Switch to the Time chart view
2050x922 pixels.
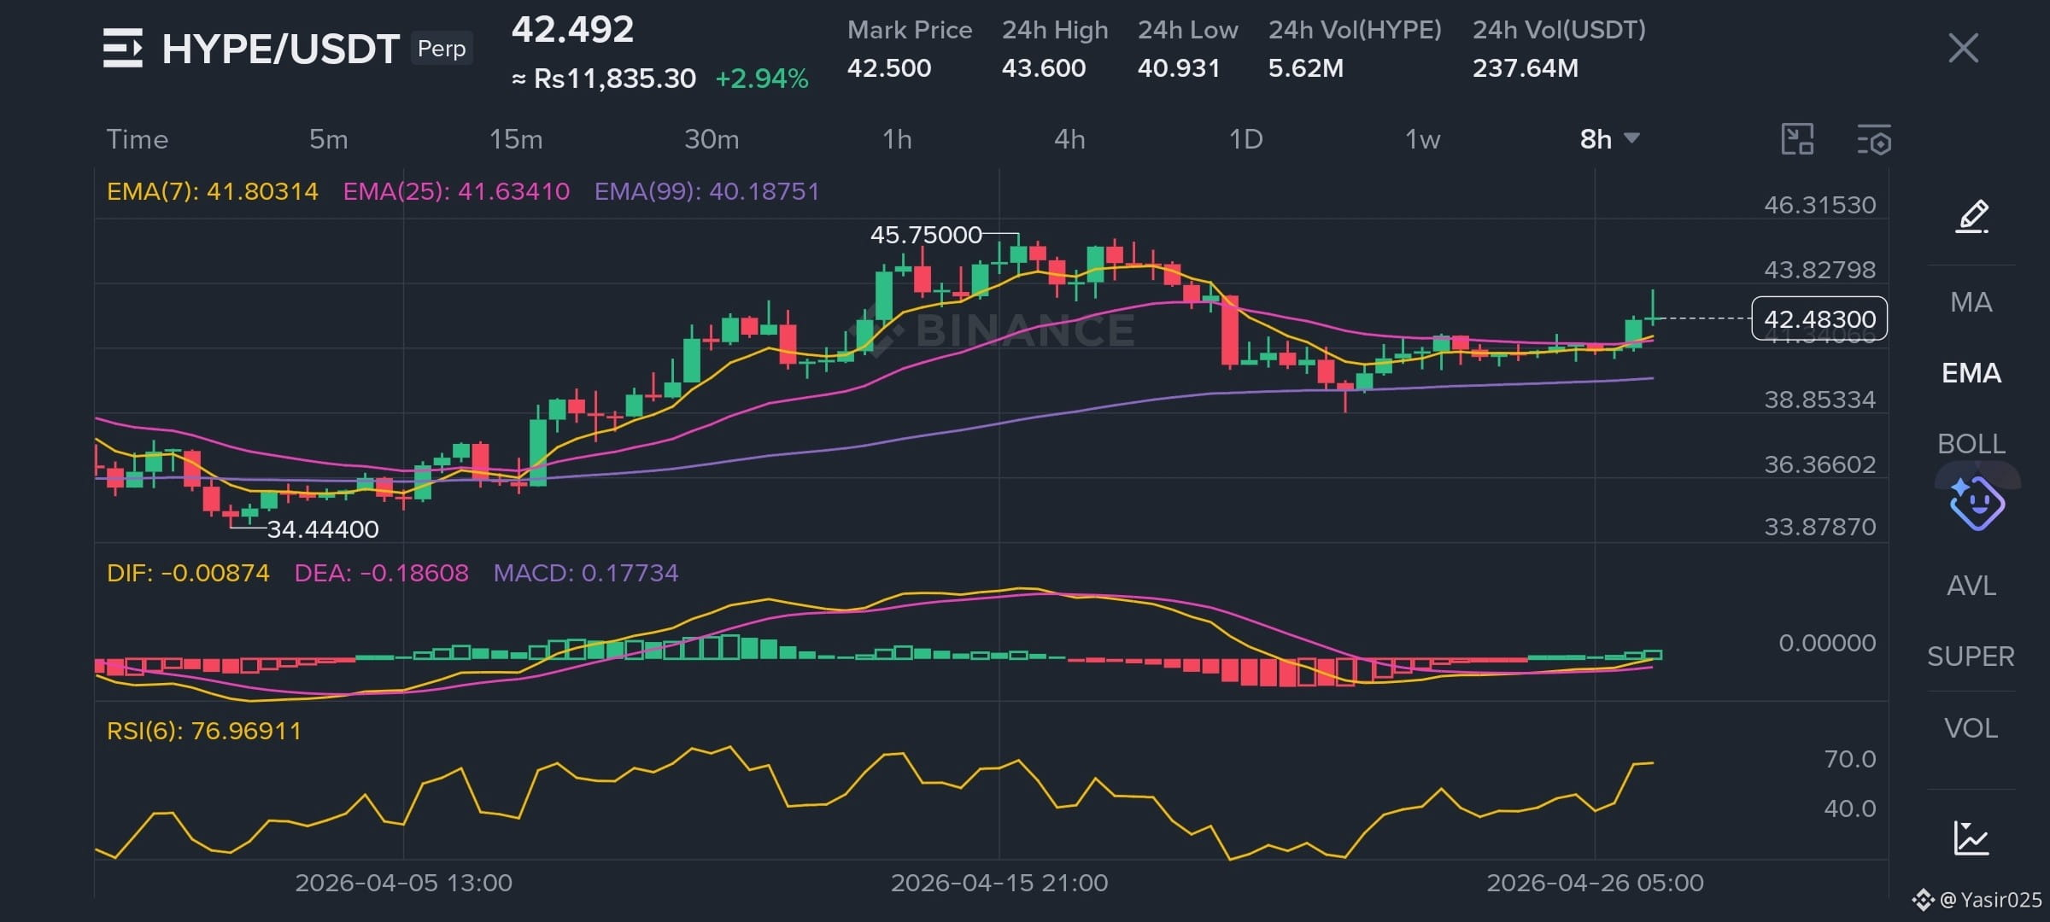(x=137, y=139)
